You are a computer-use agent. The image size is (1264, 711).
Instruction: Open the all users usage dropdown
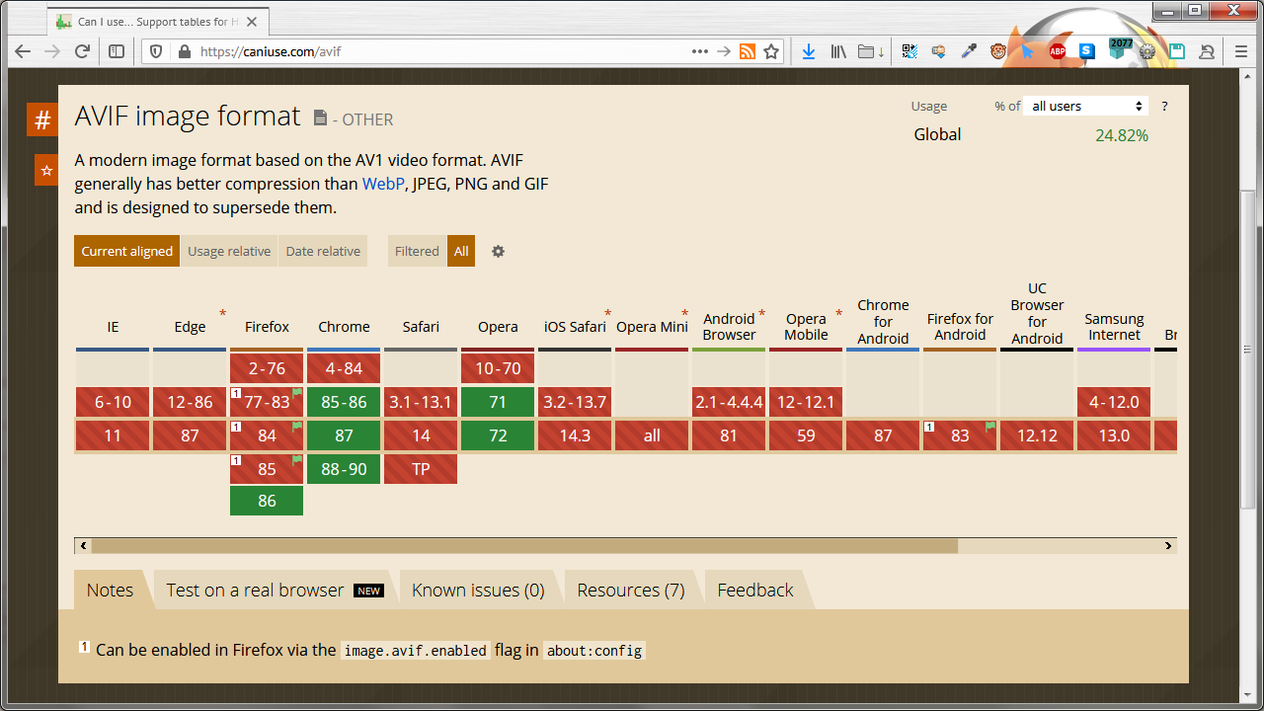pyautogui.click(x=1087, y=106)
